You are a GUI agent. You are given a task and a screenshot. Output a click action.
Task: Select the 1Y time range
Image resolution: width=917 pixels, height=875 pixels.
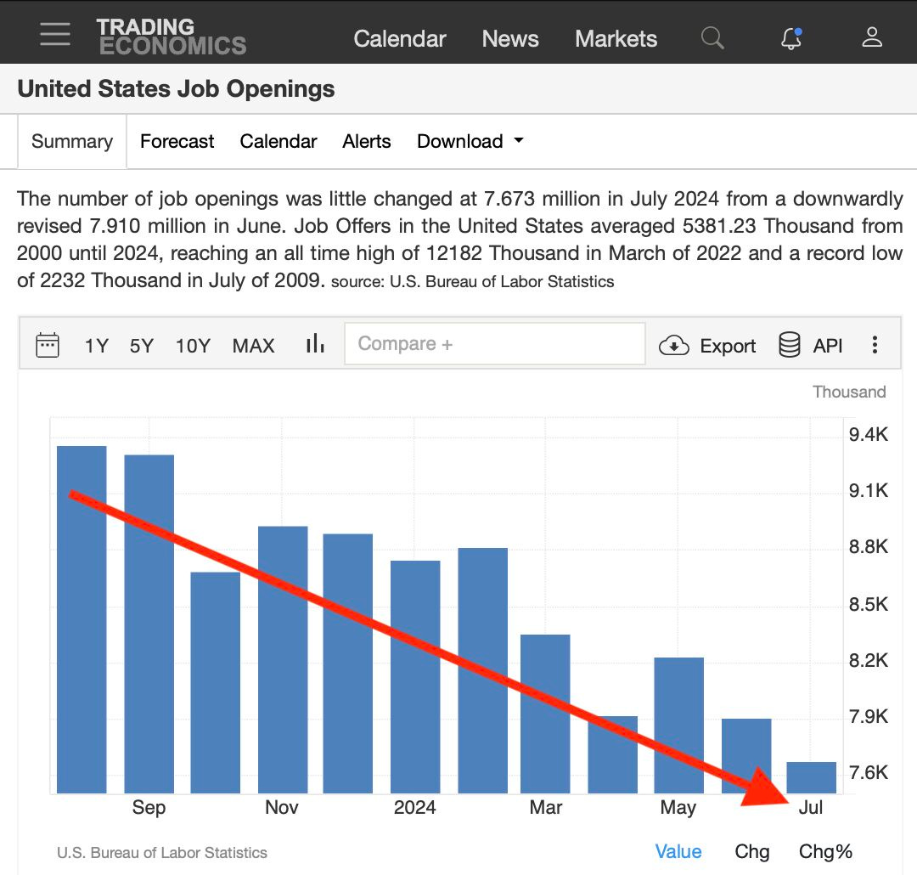click(x=96, y=346)
